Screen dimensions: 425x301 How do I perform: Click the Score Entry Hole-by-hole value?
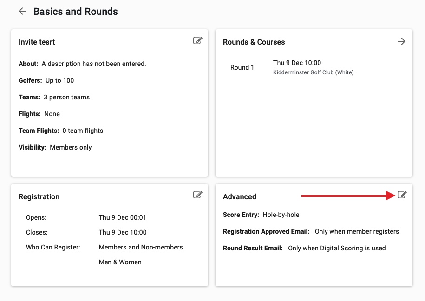(281, 215)
